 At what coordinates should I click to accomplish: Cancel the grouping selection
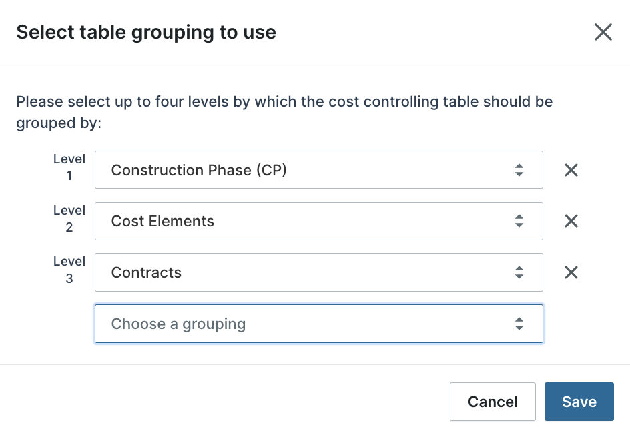tap(493, 402)
